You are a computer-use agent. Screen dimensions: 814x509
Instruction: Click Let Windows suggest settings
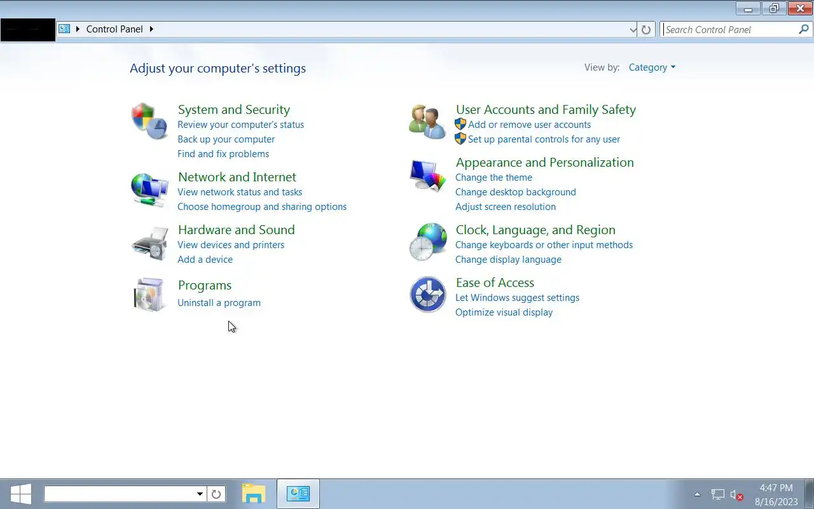pyautogui.click(x=517, y=298)
